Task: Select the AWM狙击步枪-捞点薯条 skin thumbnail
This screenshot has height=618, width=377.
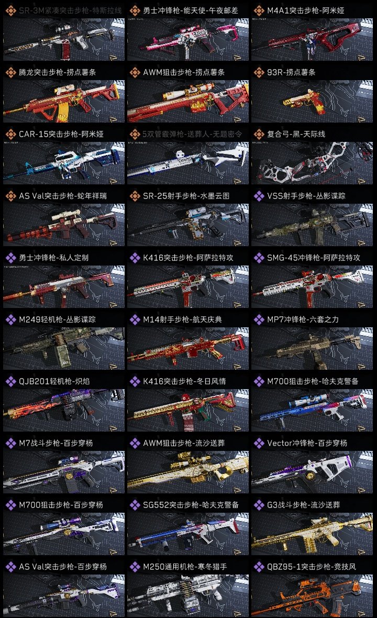Action: [x=188, y=101]
